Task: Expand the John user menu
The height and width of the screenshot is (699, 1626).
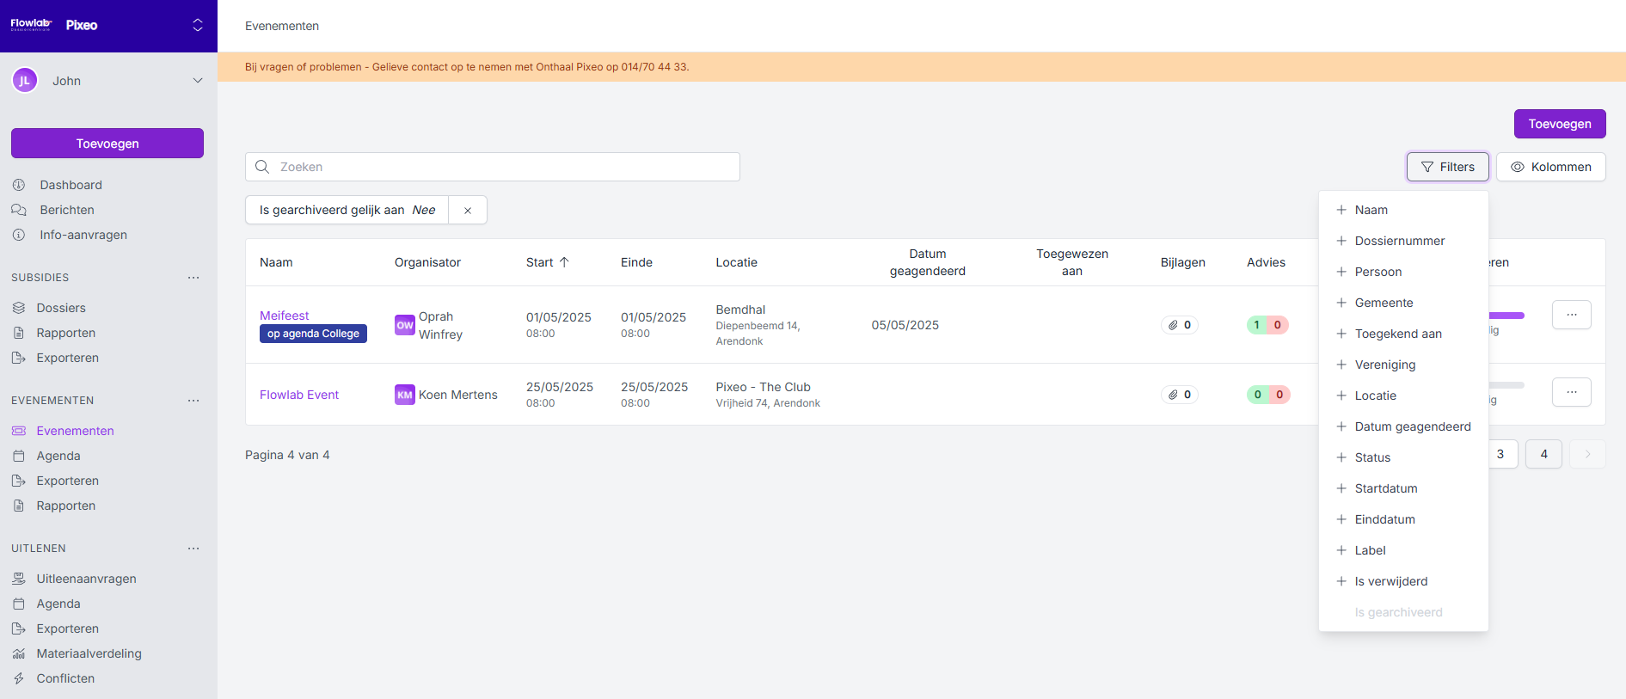Action: click(x=197, y=81)
